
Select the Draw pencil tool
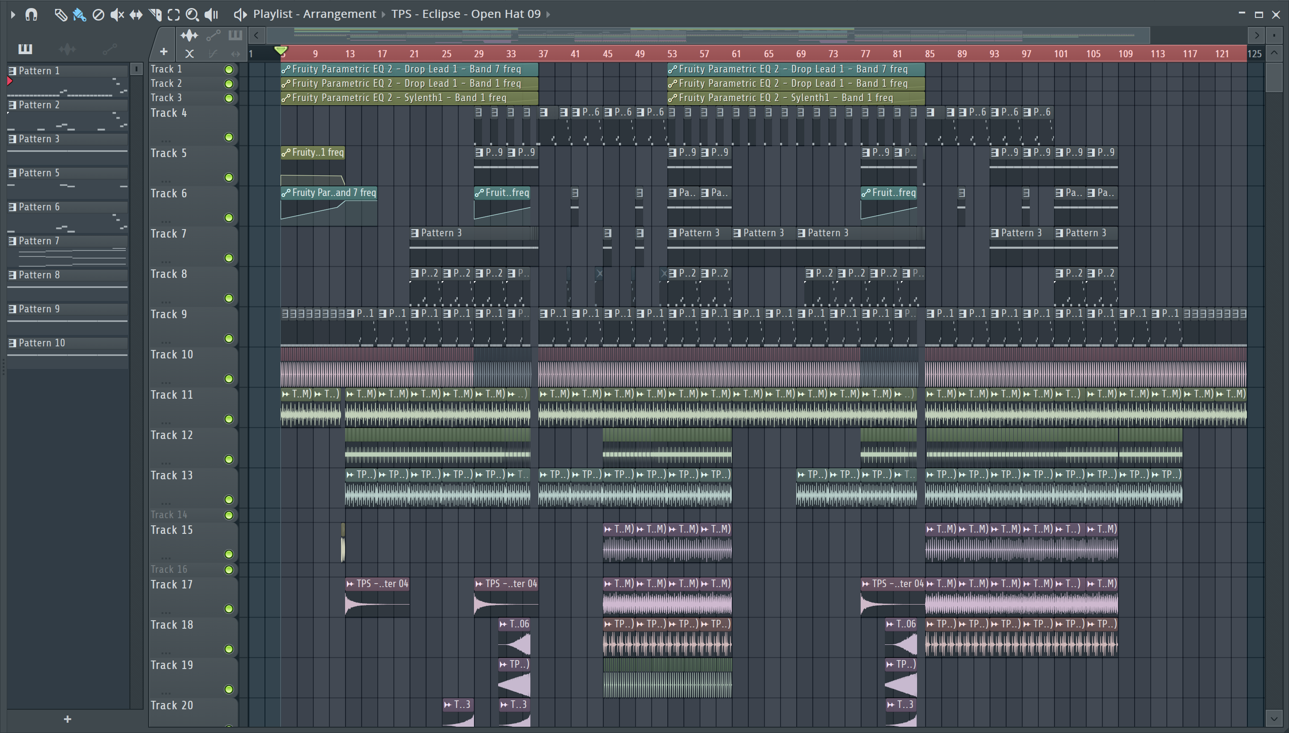60,15
